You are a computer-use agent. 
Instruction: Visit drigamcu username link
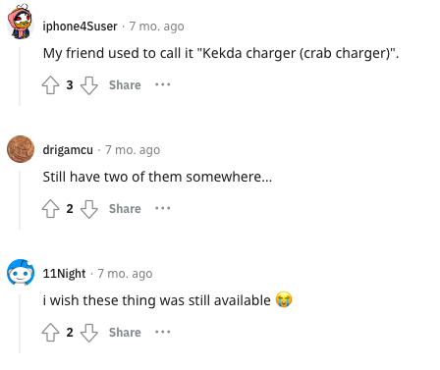pyautogui.click(x=68, y=150)
